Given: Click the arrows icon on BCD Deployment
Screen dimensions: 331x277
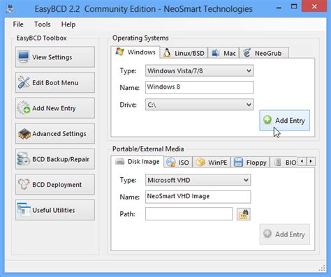Looking at the screenshot, I should [x=24, y=184].
